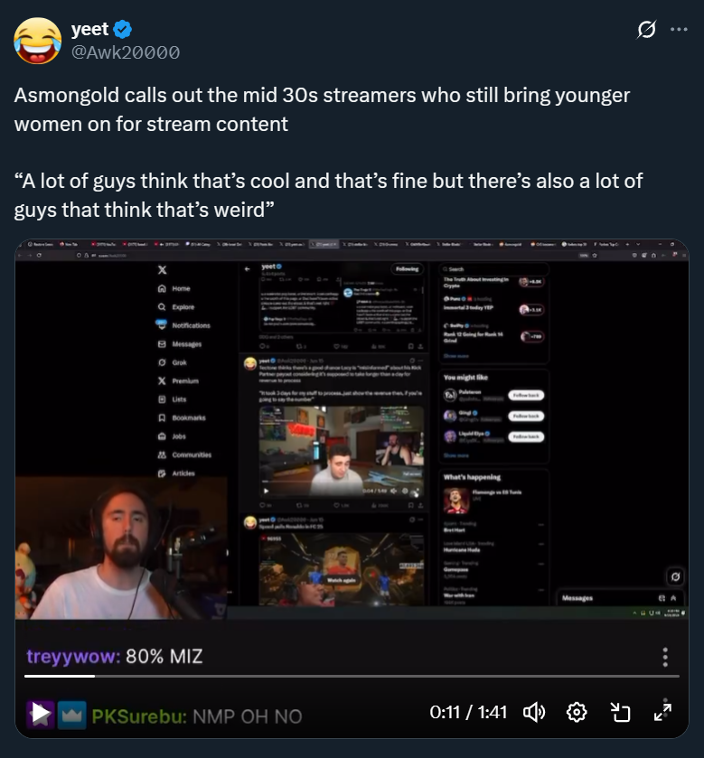Click the blue verified badge next to yeet
Viewport: 704px width, 758px height.
[122, 30]
